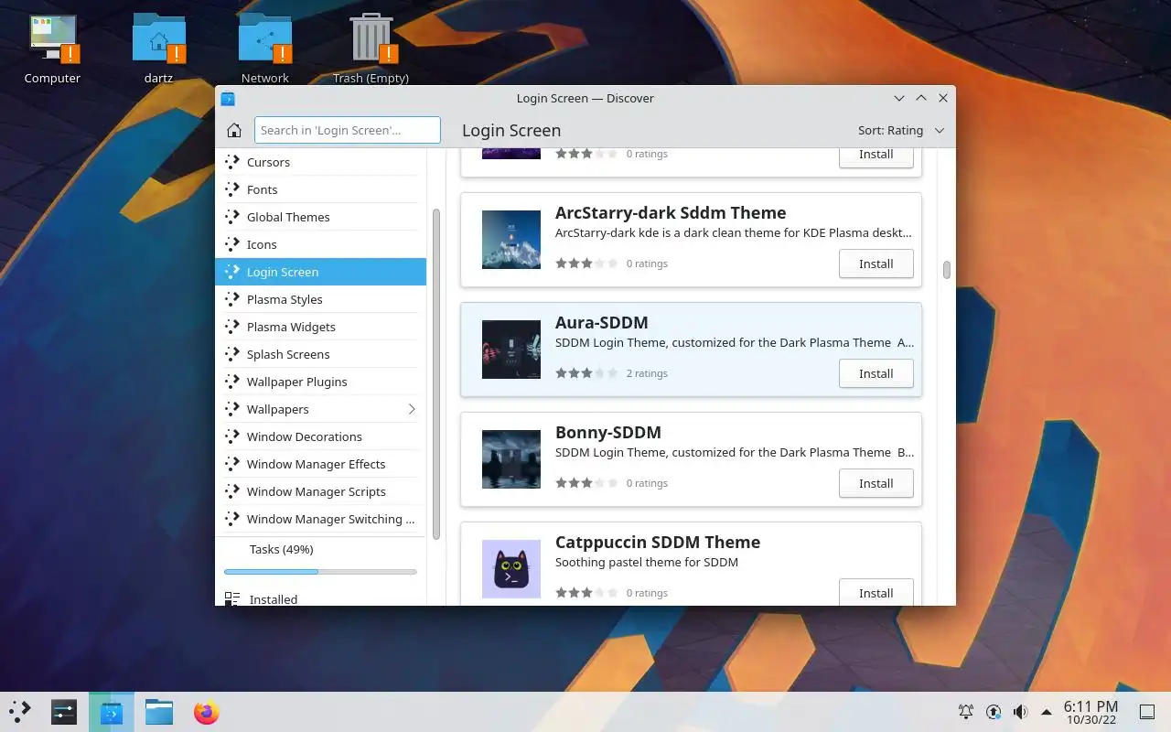The width and height of the screenshot is (1171, 732).
Task: Install the Aura-SDDM theme
Action: 876,373
